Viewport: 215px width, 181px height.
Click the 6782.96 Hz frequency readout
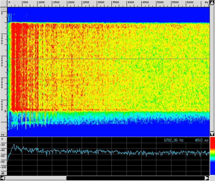(174, 140)
